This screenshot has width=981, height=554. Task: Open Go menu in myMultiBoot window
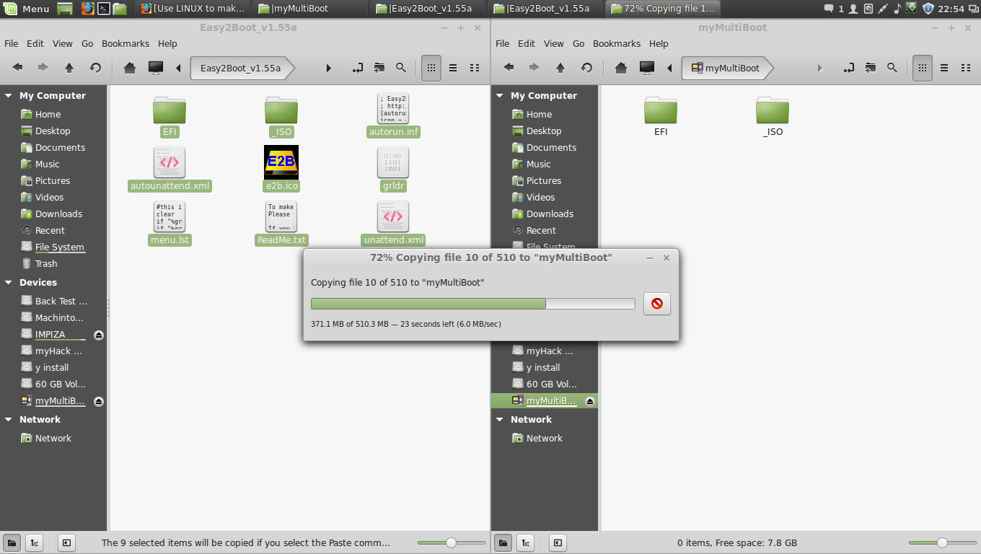[579, 43]
